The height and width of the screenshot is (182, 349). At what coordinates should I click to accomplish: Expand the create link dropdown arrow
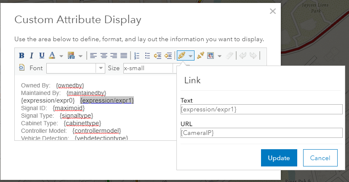pos(191,55)
